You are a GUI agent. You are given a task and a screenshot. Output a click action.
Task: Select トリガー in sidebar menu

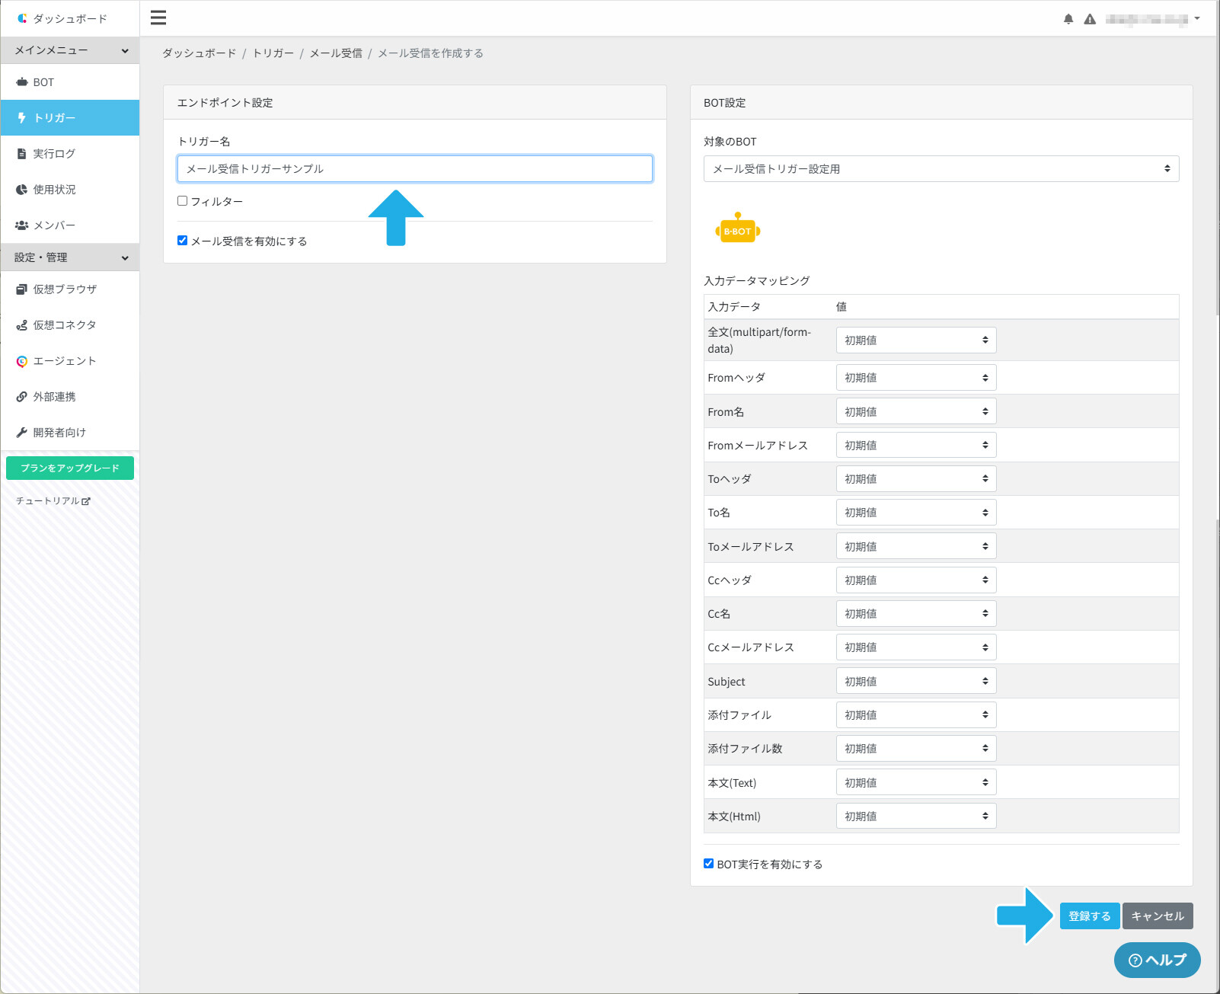(x=70, y=118)
